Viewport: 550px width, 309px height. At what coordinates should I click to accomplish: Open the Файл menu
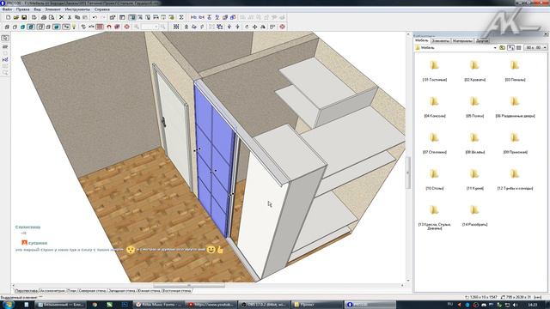(7, 9)
